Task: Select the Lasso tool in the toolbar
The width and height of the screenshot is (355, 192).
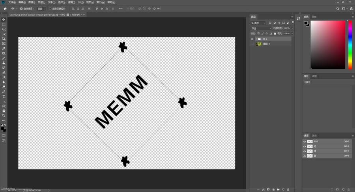Action: point(4,29)
